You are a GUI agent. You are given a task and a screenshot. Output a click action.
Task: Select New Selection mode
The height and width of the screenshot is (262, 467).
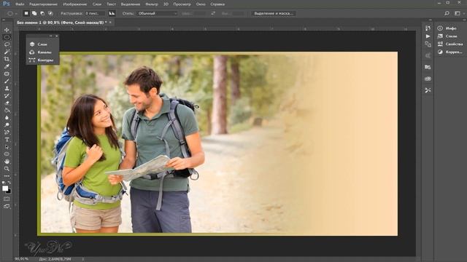click(26, 13)
